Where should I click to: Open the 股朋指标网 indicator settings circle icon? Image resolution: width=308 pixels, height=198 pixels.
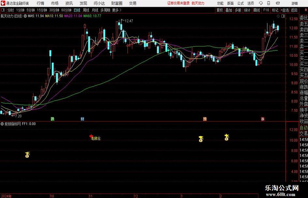click(2, 124)
